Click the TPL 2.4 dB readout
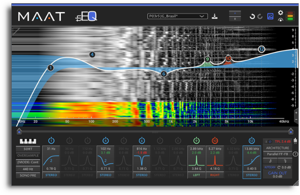The image size is (300, 195). click(x=283, y=142)
